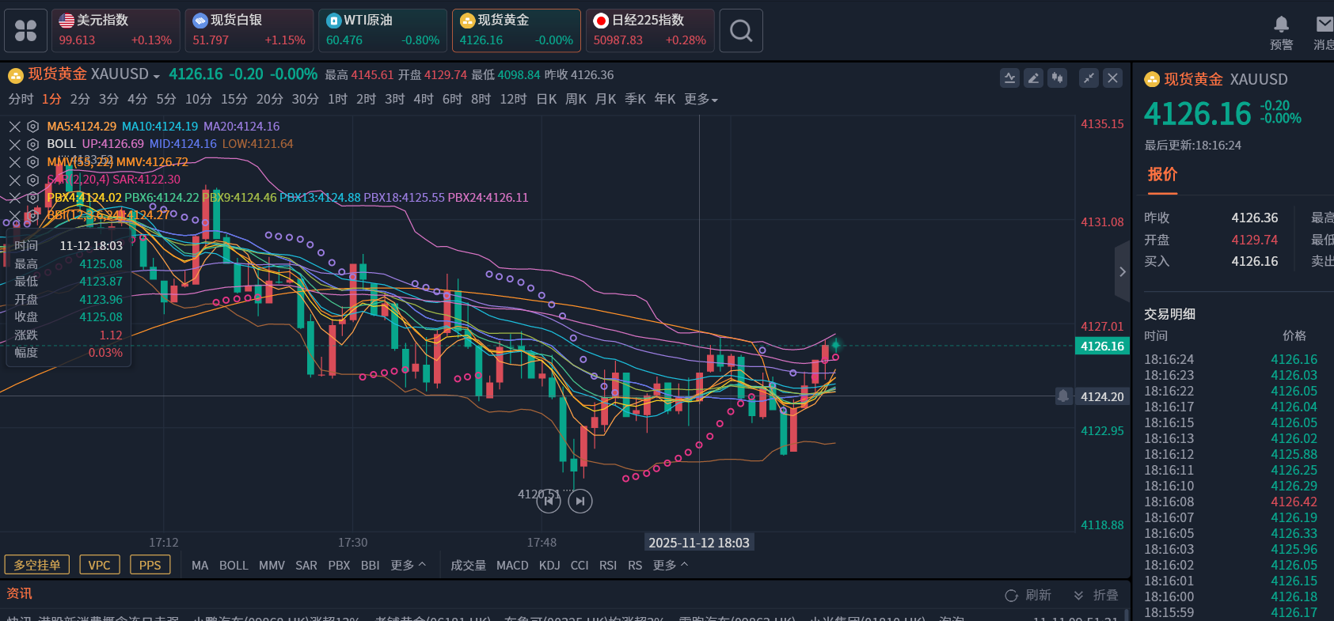Open the search magnifier in top bar
The width and height of the screenshot is (1334, 621).
pos(741,31)
